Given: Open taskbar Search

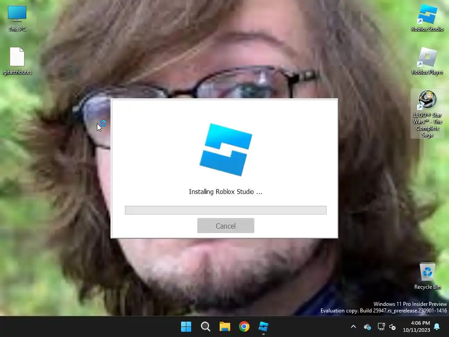Looking at the screenshot, I should coord(205,326).
